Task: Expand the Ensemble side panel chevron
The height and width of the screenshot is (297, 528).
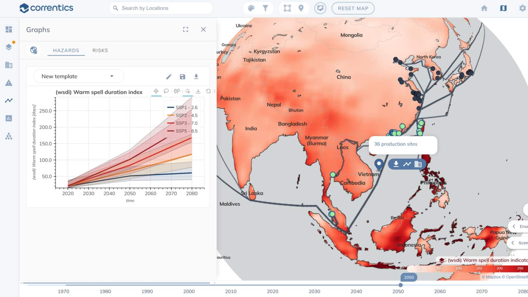Action: tap(514, 226)
